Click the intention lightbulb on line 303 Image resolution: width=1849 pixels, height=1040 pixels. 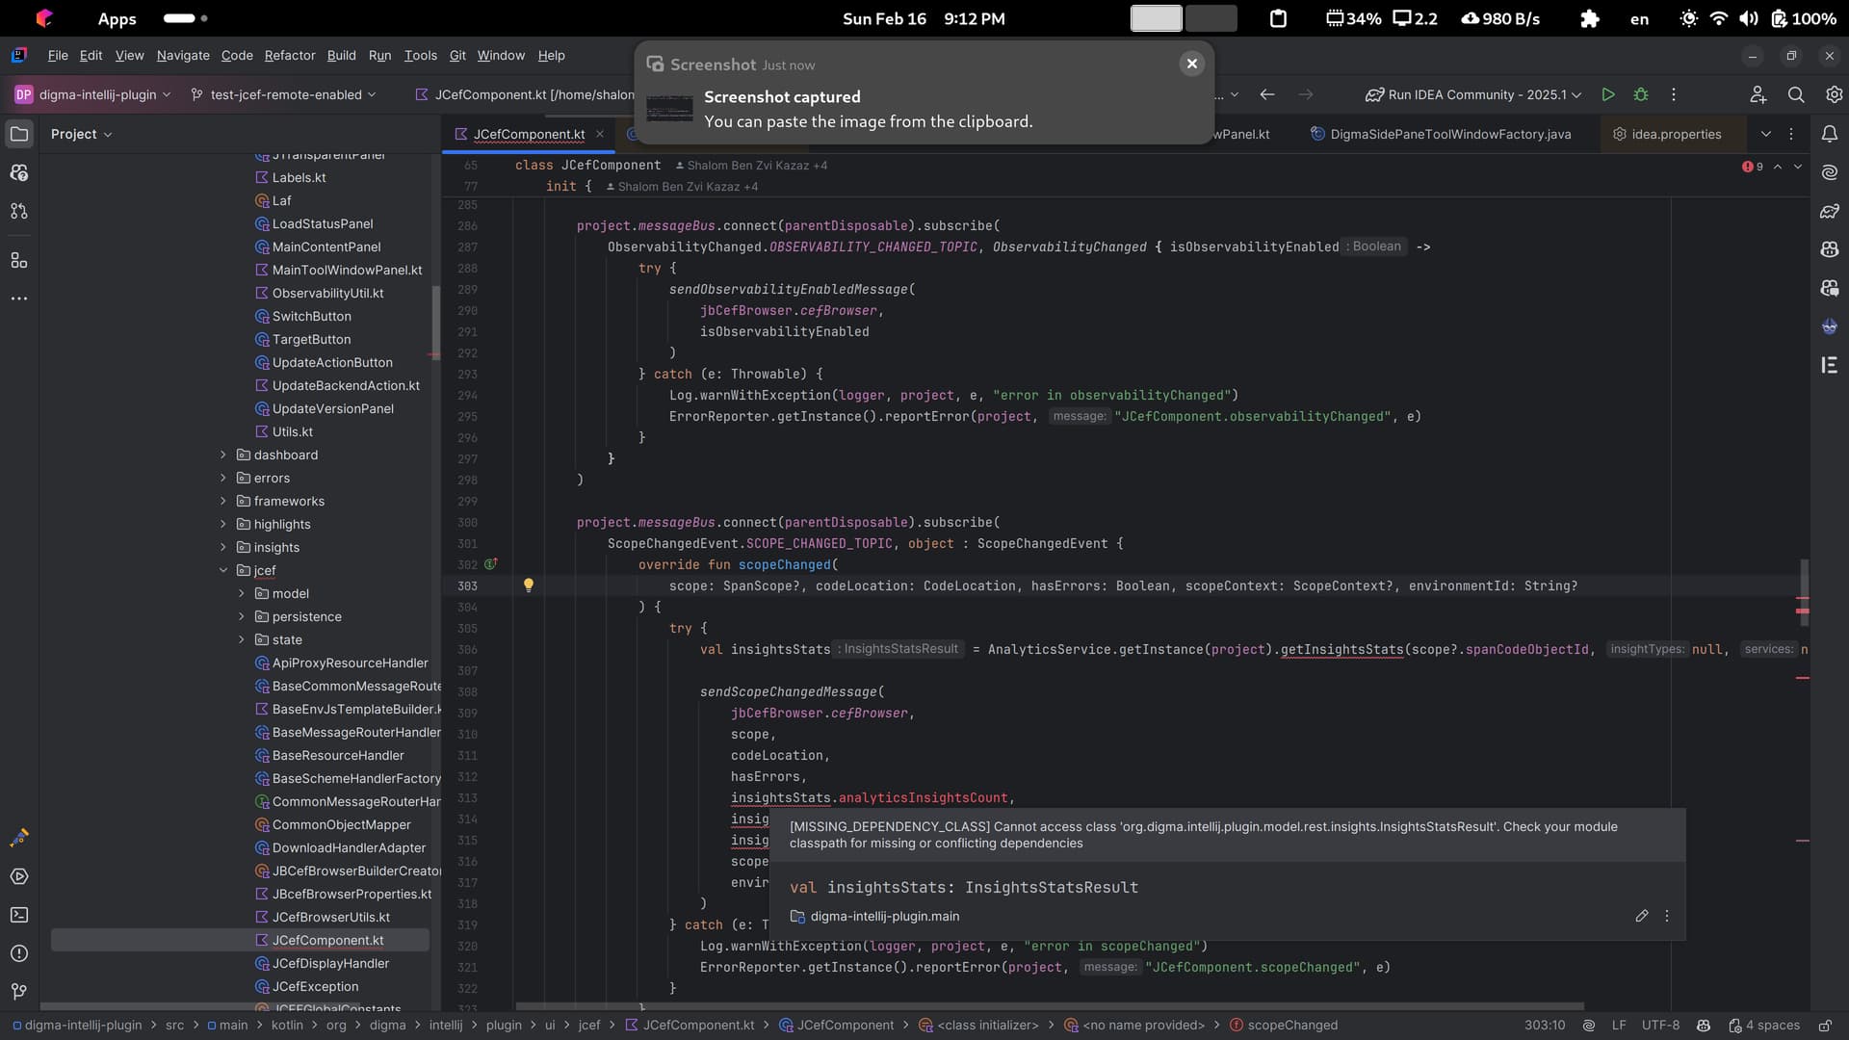click(x=528, y=585)
